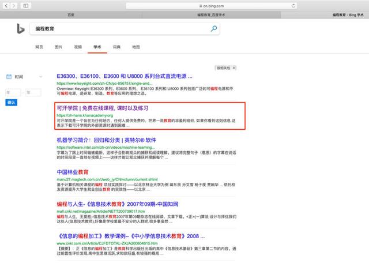
Task: Go forward with Safari's forward arrow
Action: [14, 6]
